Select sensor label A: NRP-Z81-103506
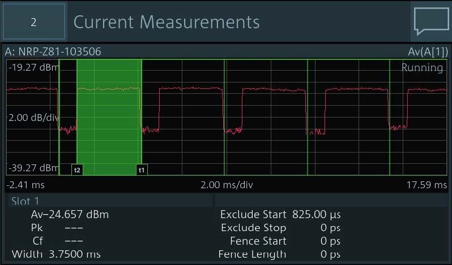This screenshot has height=265, width=452. [53, 52]
